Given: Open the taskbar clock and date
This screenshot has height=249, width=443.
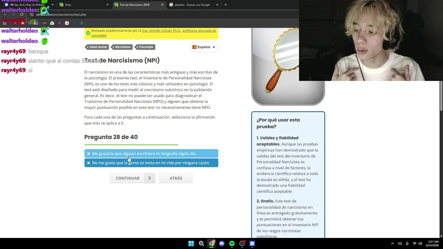Looking at the screenshot, I should [433, 243].
